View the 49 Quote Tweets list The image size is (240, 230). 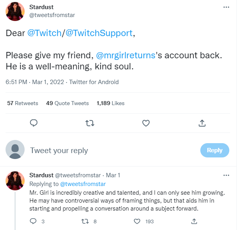pyautogui.click(x=67, y=103)
